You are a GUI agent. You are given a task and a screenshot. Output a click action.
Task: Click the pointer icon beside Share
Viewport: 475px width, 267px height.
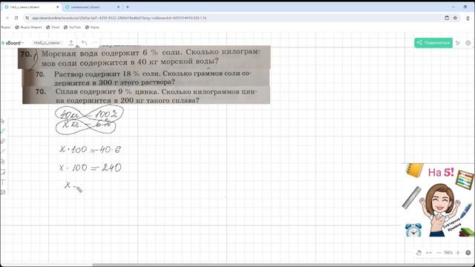(x=458, y=43)
